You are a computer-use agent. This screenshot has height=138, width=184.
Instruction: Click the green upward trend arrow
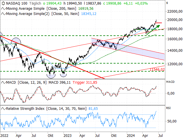[153, 30]
